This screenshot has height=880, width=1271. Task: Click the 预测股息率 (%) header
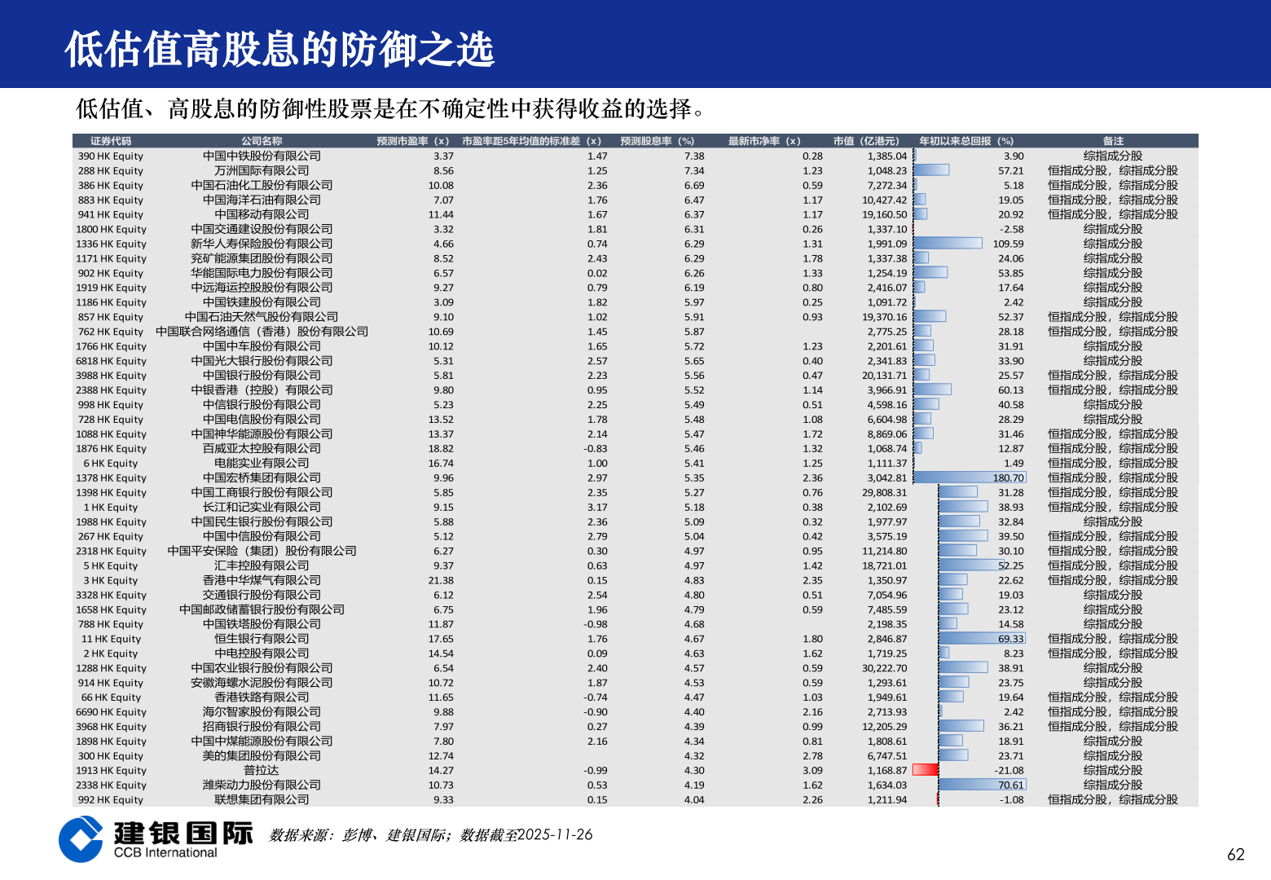[x=657, y=140]
